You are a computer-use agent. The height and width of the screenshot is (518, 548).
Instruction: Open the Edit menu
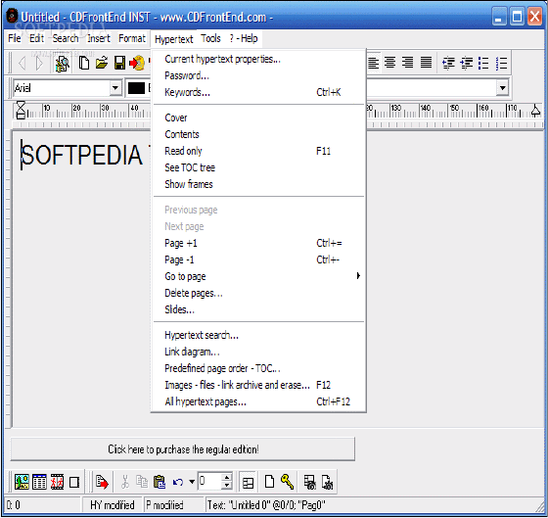tap(36, 38)
